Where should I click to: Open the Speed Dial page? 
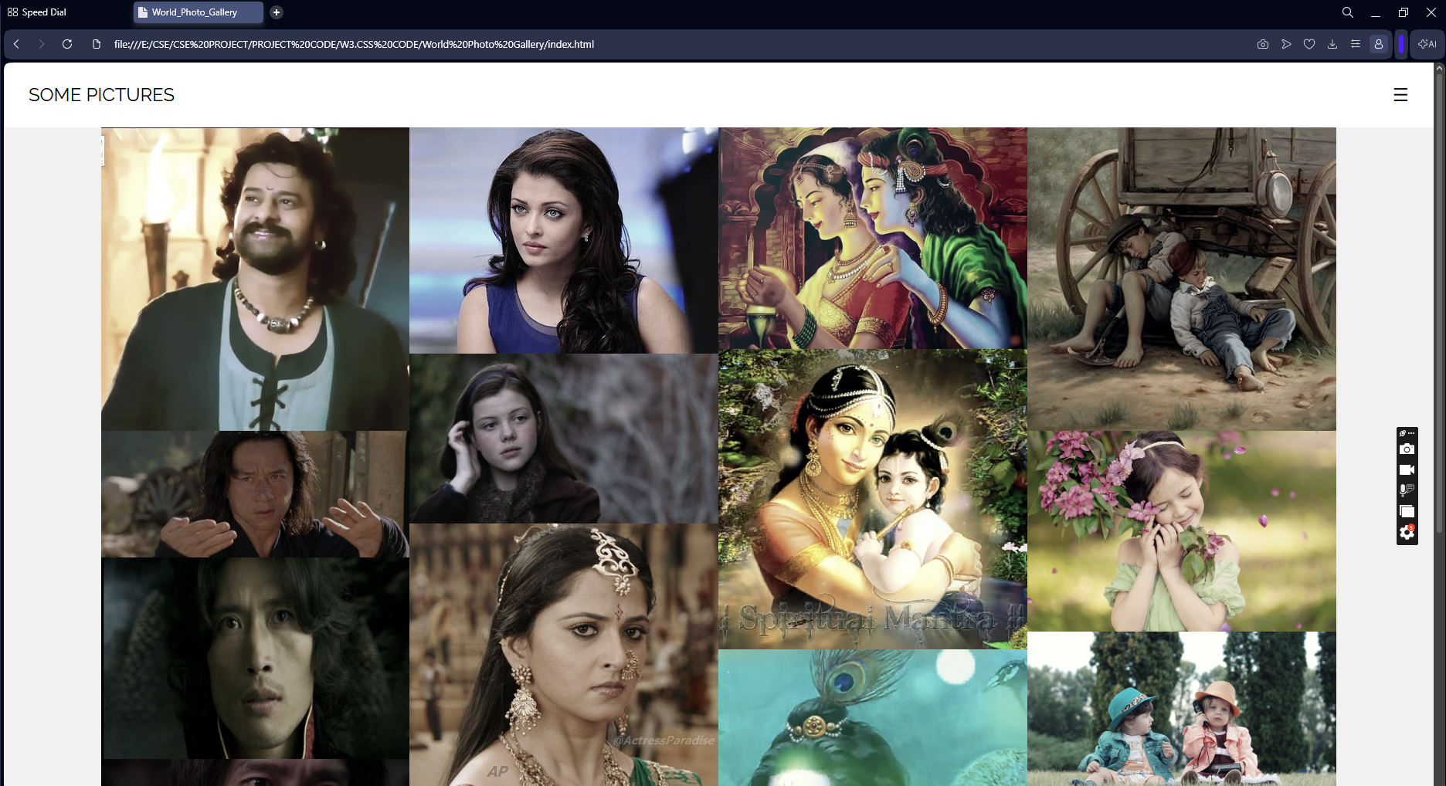point(37,12)
